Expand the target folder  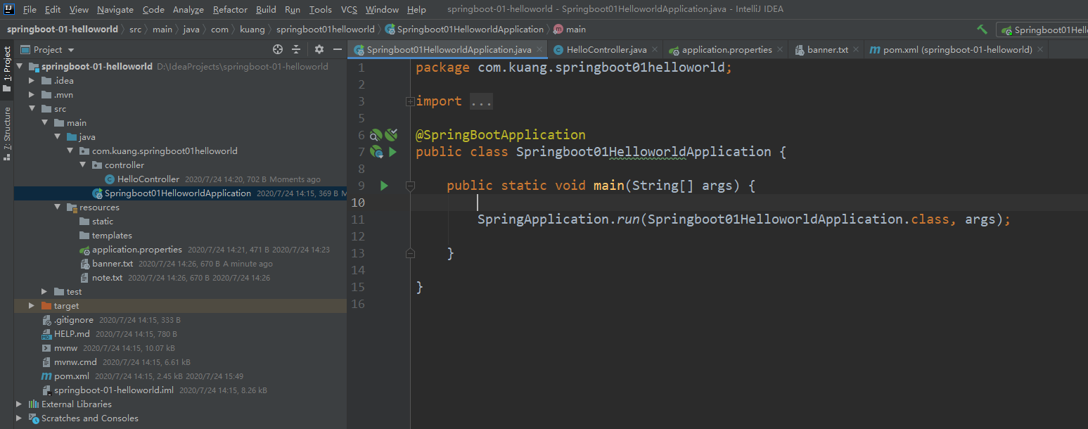[x=32, y=306]
